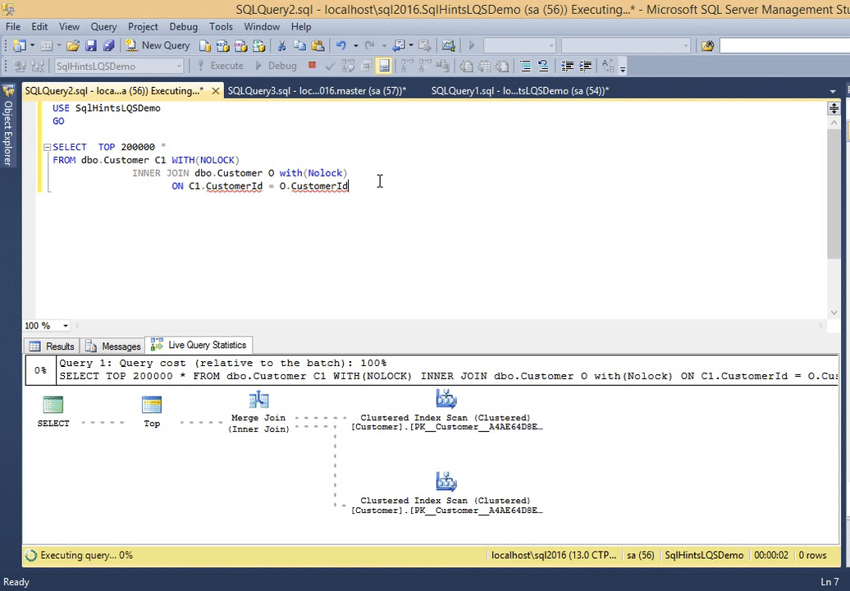This screenshot has width=850, height=591.
Task: Open toolbar options overflow arrow
Action: (623, 68)
